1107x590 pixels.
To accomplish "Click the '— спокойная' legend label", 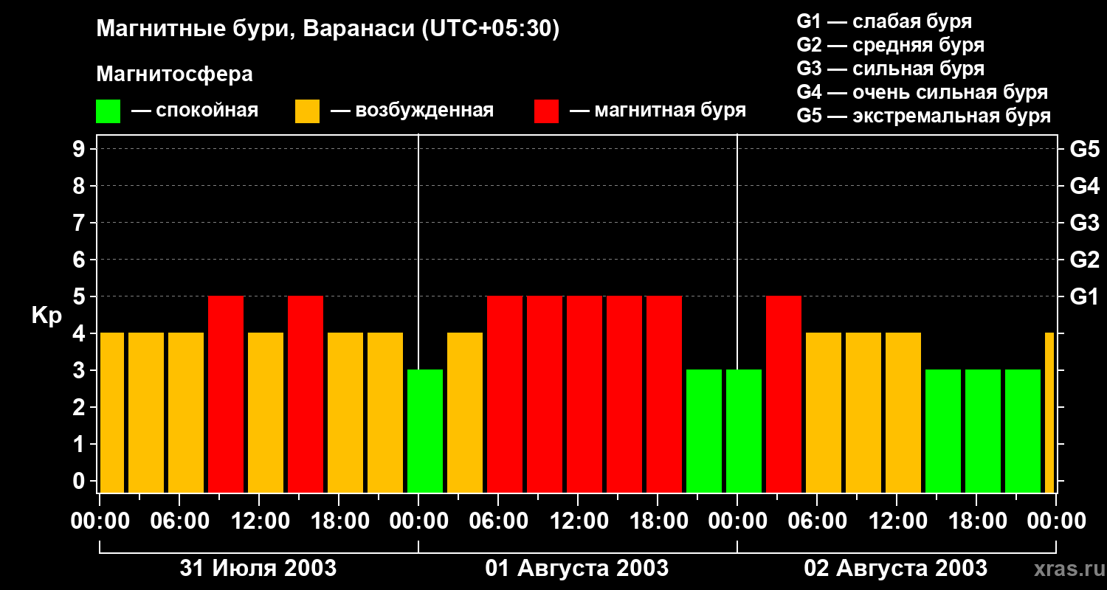I will [195, 111].
